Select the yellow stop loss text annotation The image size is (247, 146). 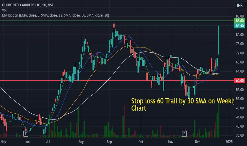182,105
